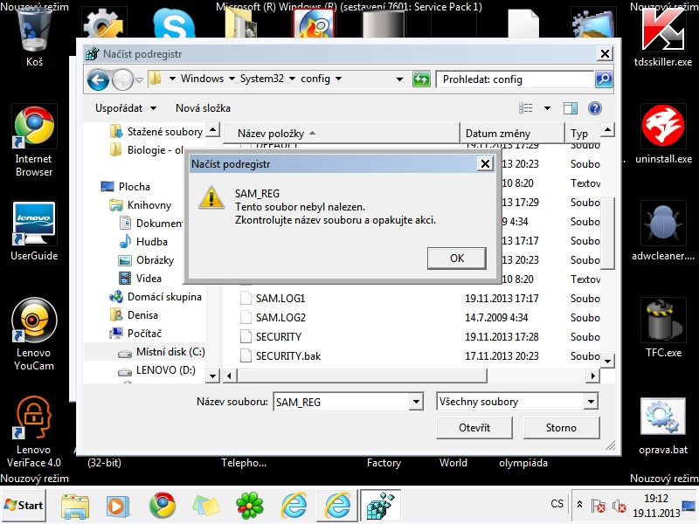Select the SECURITY.bak file
Viewport: 699px width, 524px height.
coord(288,355)
